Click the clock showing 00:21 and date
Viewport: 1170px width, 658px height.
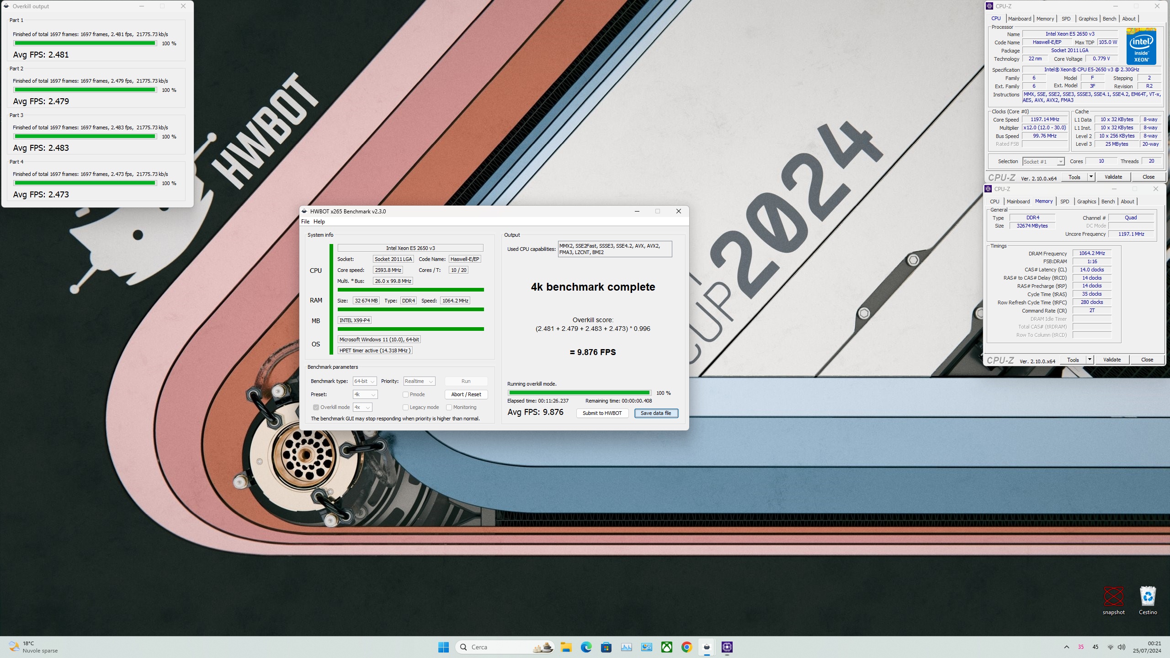[x=1147, y=647]
